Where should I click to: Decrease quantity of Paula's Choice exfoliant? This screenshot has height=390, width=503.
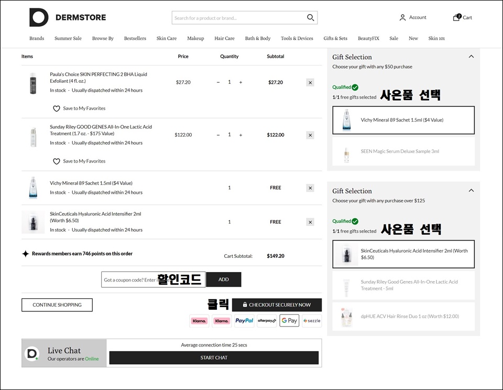pos(218,82)
